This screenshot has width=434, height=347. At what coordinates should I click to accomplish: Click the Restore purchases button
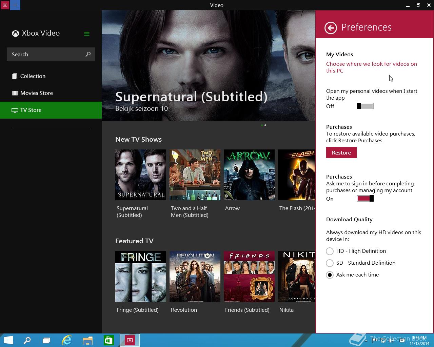click(x=341, y=152)
